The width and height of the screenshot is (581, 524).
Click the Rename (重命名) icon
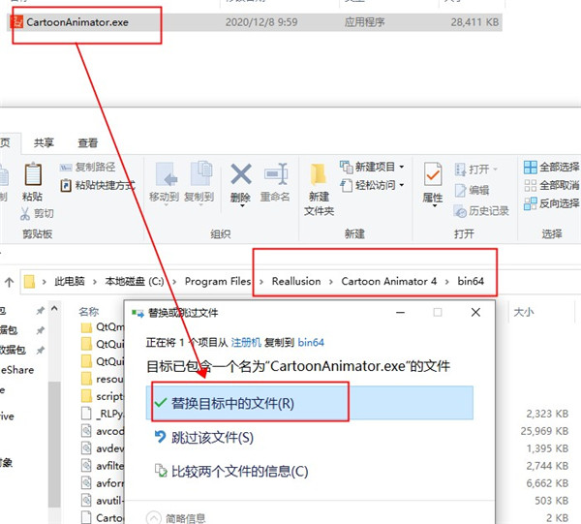coord(275,179)
